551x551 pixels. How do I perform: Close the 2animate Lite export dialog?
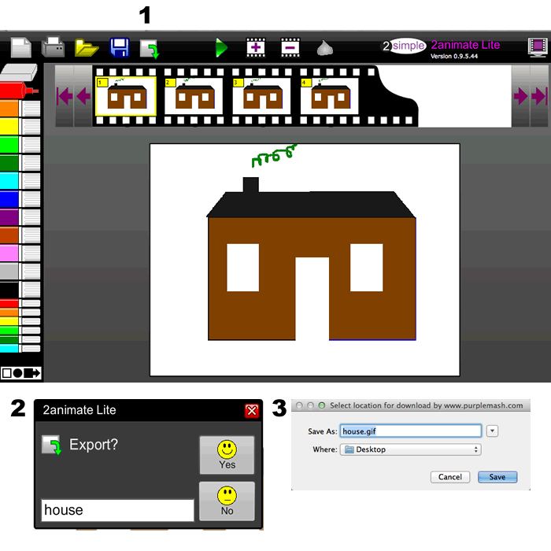252,410
